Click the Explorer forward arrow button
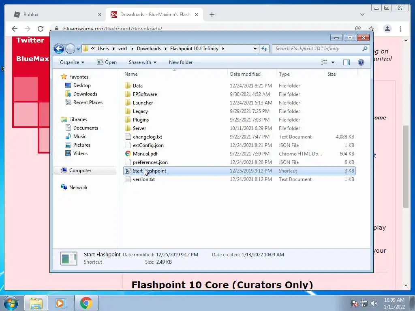The image size is (415, 311). point(70,49)
